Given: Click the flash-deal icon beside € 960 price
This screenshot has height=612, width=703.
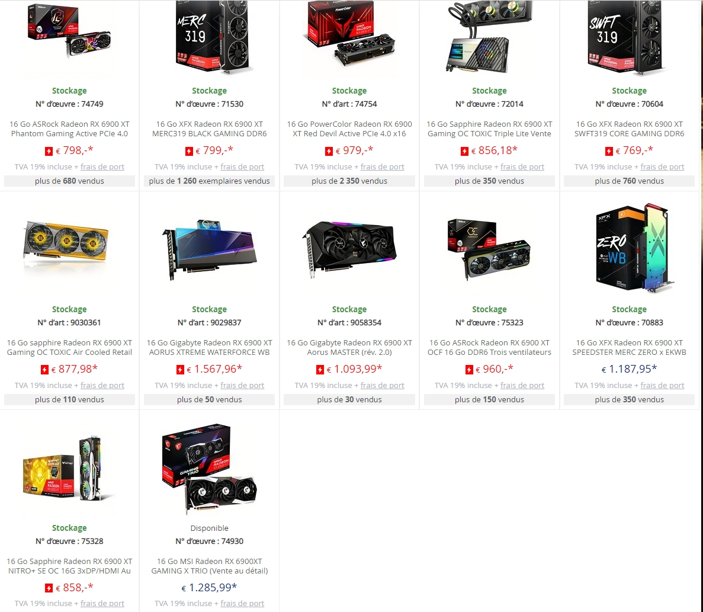Looking at the screenshot, I should pyautogui.click(x=469, y=370).
